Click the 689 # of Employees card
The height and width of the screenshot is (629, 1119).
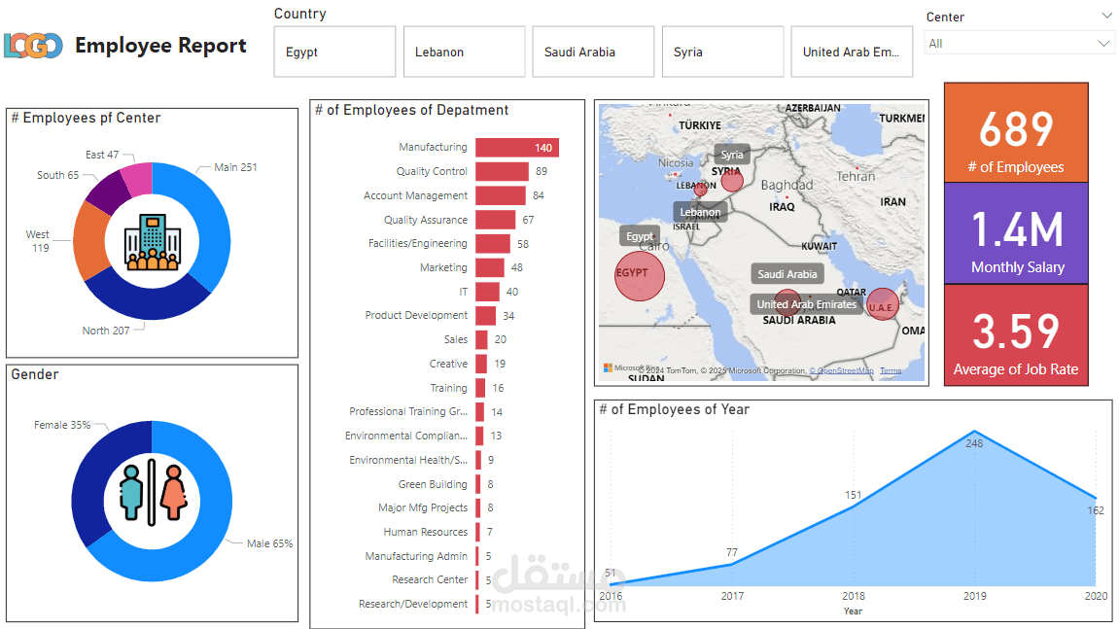point(1016,133)
